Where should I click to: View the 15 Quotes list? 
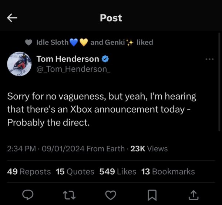point(75,171)
